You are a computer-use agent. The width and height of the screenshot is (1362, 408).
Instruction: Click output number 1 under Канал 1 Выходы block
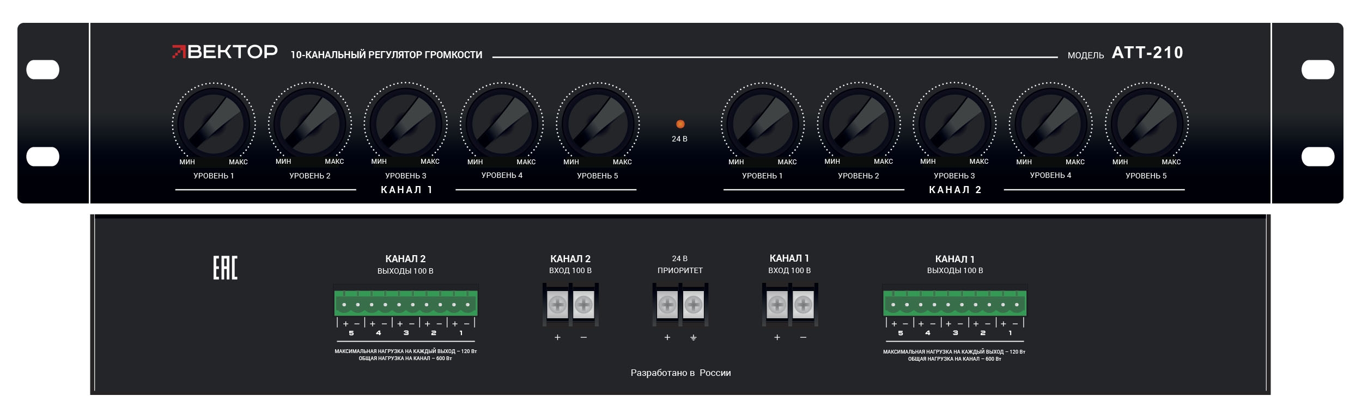click(1010, 333)
